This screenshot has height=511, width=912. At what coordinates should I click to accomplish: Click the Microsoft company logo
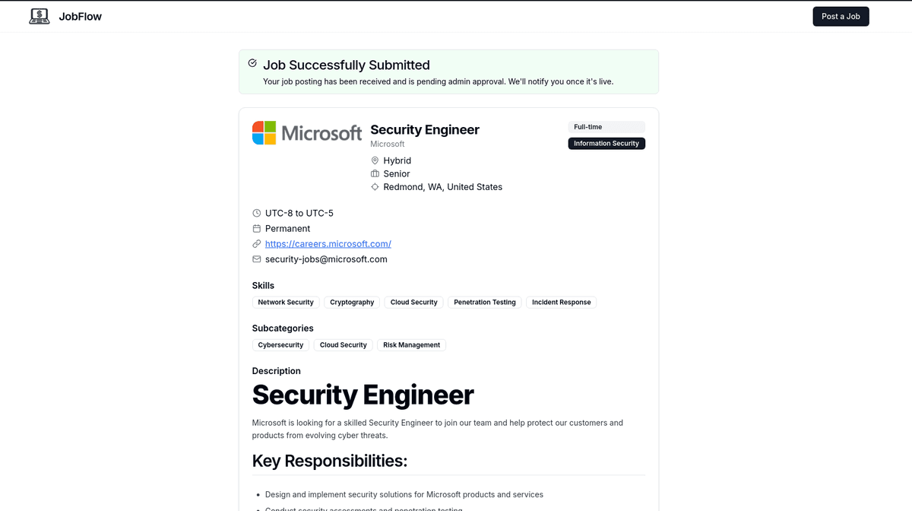[307, 133]
